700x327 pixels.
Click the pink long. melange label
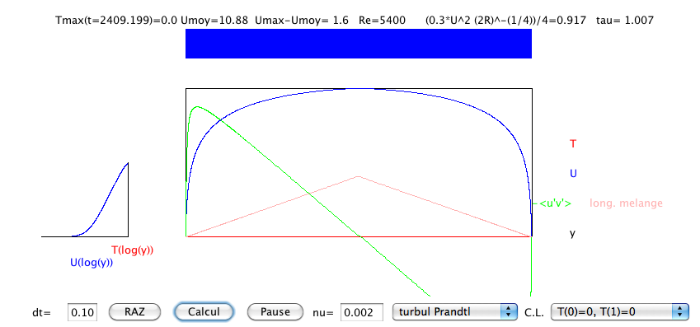pyautogui.click(x=627, y=203)
